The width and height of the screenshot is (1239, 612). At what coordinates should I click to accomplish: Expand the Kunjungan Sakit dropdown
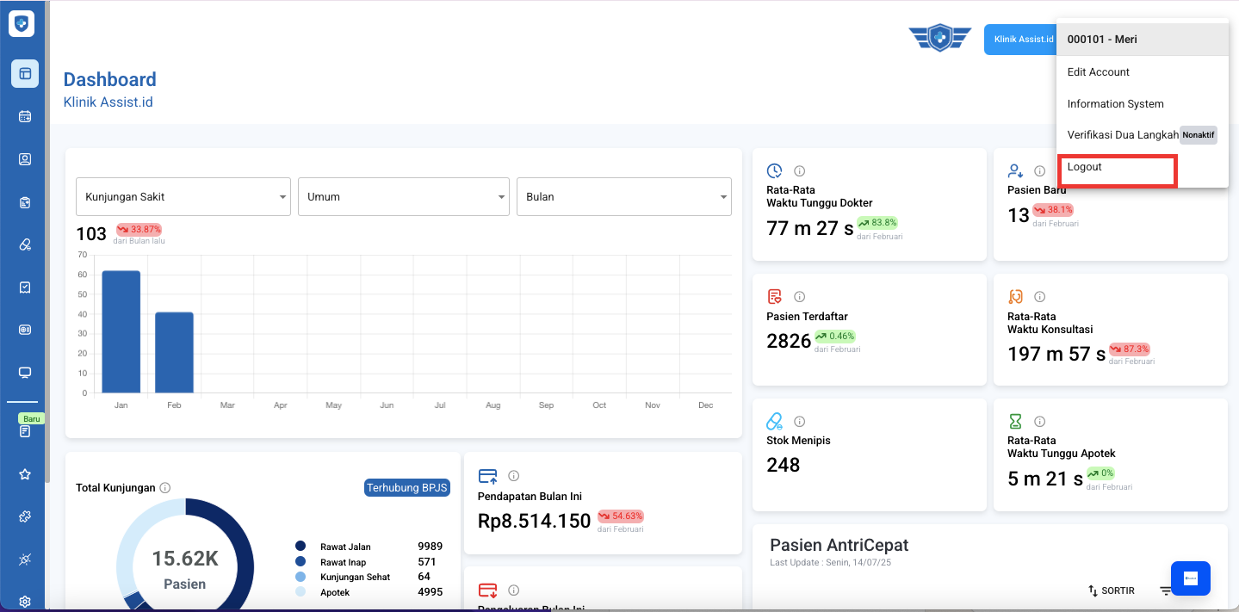pyautogui.click(x=182, y=197)
